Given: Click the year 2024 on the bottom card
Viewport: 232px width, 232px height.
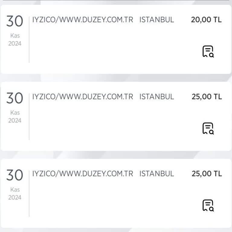Looking at the screenshot, I should (x=15, y=198).
